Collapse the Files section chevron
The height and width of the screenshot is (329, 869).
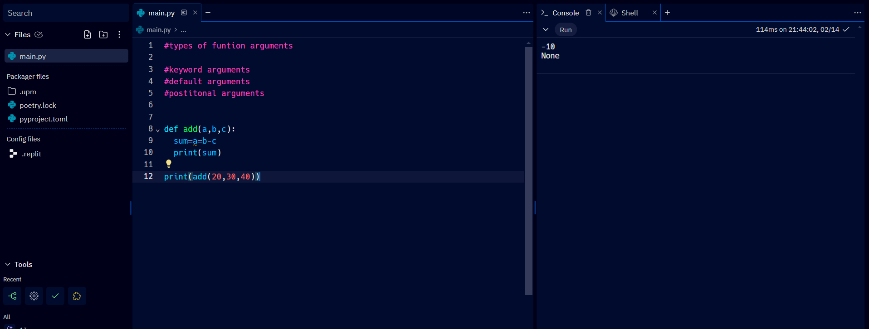pos(8,34)
